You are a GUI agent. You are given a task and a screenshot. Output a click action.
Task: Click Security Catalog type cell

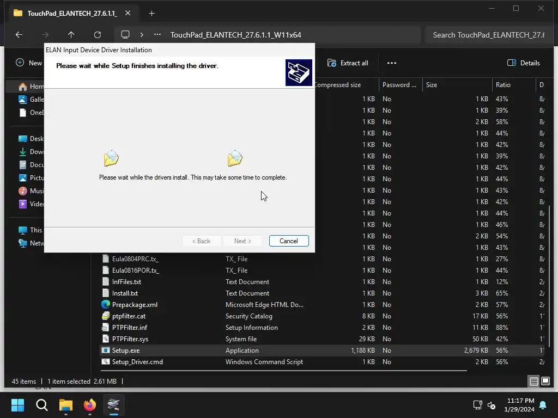(x=248, y=316)
